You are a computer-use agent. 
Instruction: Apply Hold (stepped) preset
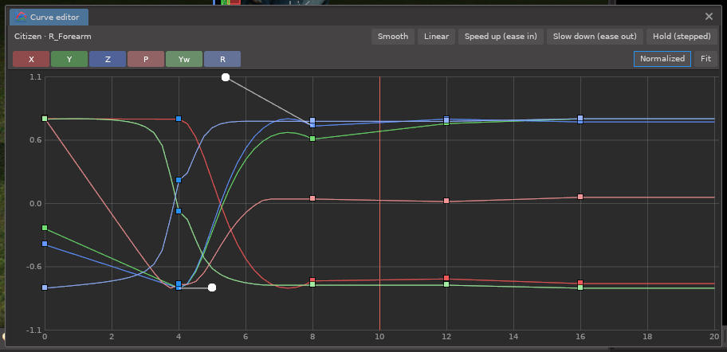tap(682, 37)
